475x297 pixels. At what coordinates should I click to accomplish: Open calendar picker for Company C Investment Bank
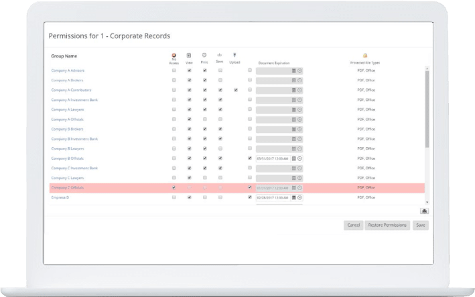pos(293,168)
